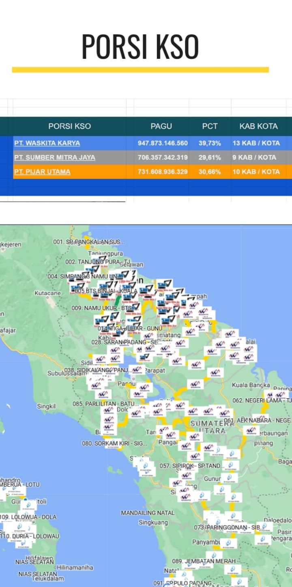292x587 pixels.
Task: Click the large PORSI KSO slide title
Action: [x=140, y=47]
